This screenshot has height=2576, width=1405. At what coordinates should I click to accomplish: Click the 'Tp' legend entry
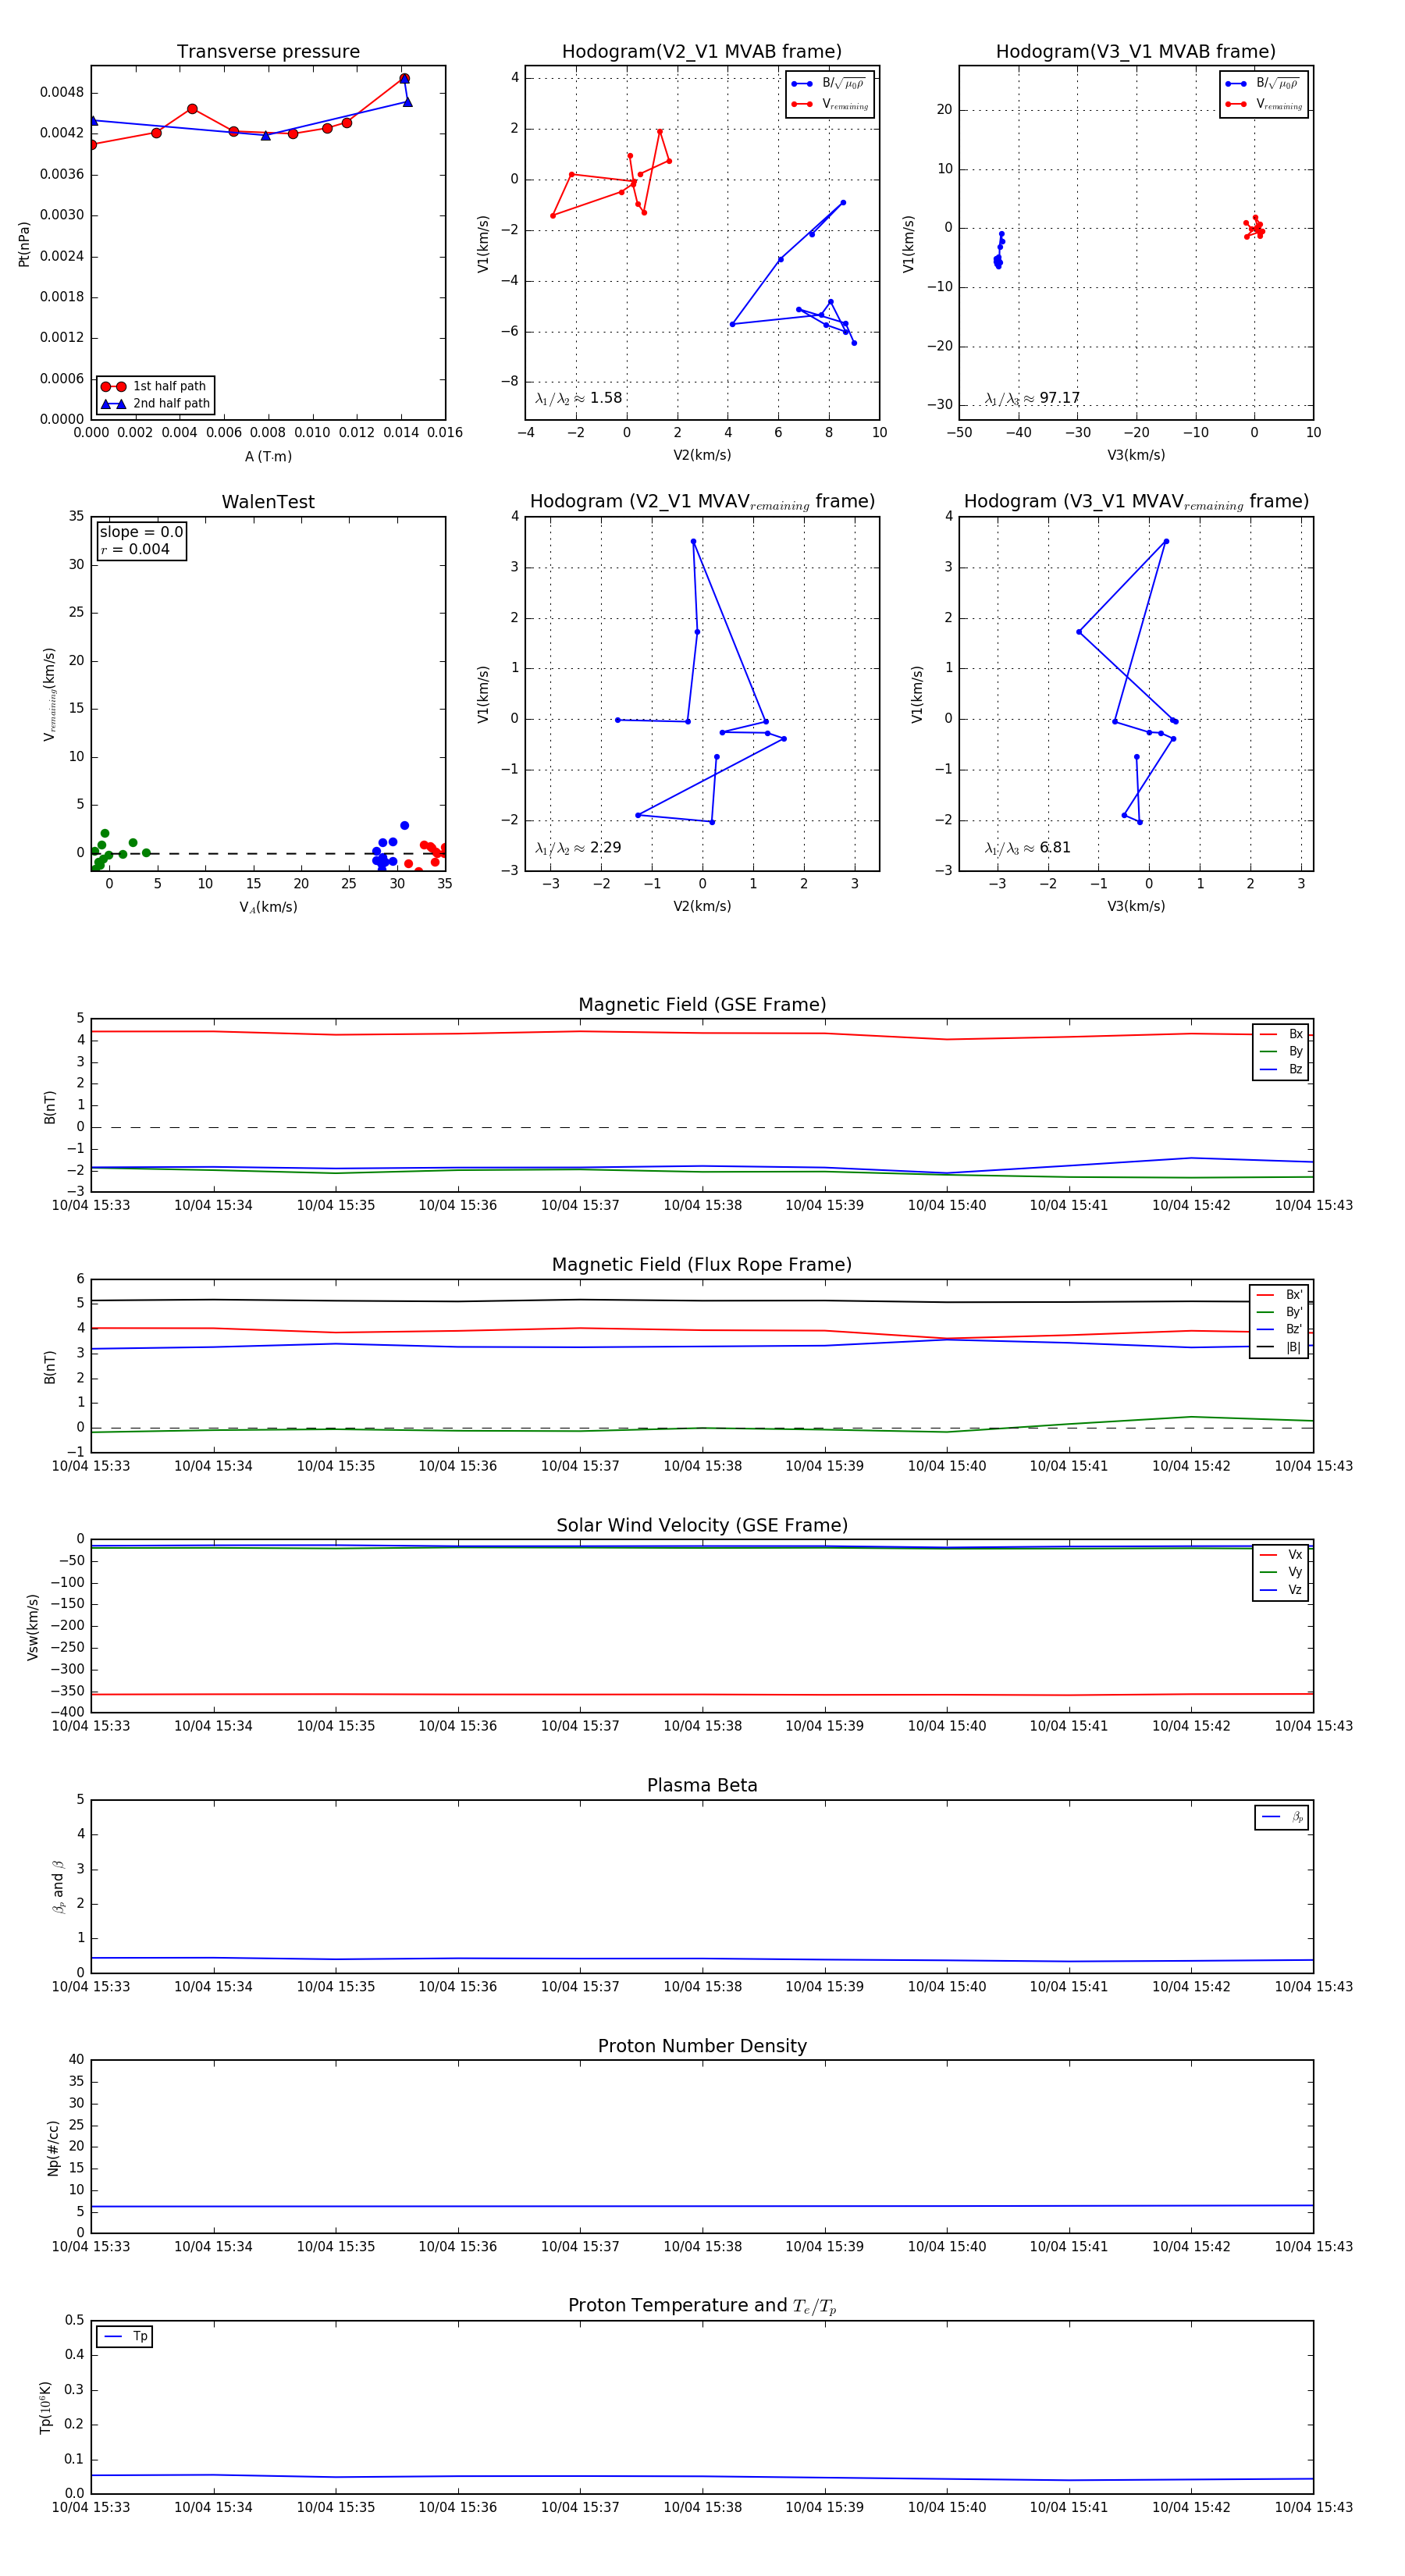click(x=125, y=2337)
